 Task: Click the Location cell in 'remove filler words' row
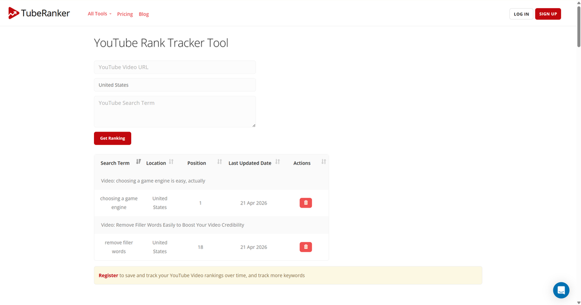[160, 247]
